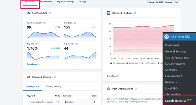Click the help icon next to SEO Statistics heading
Screen dimensions: 196x105
(50, 13)
